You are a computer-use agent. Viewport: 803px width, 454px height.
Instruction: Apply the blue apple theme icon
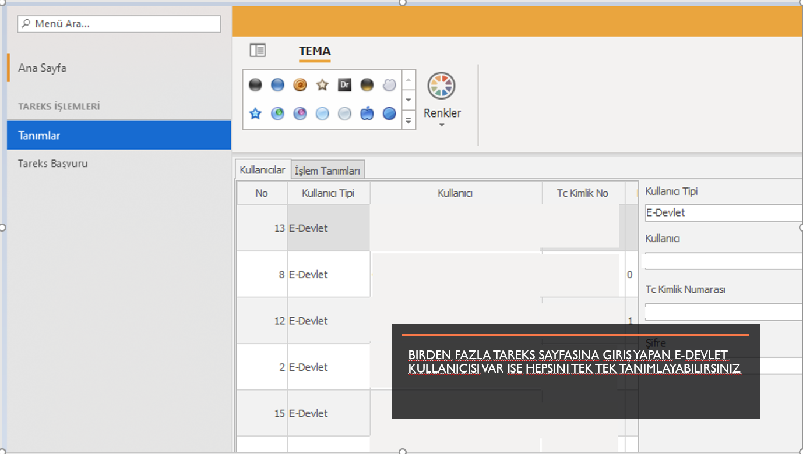367,114
